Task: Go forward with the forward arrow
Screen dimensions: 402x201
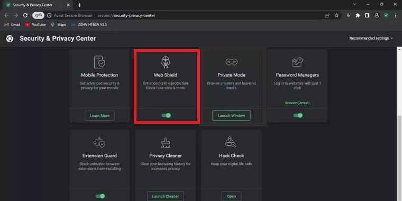Action: click(16, 15)
